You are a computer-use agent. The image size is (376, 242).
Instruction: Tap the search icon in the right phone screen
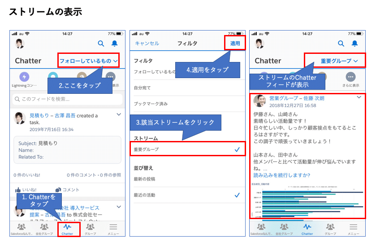point(341,44)
